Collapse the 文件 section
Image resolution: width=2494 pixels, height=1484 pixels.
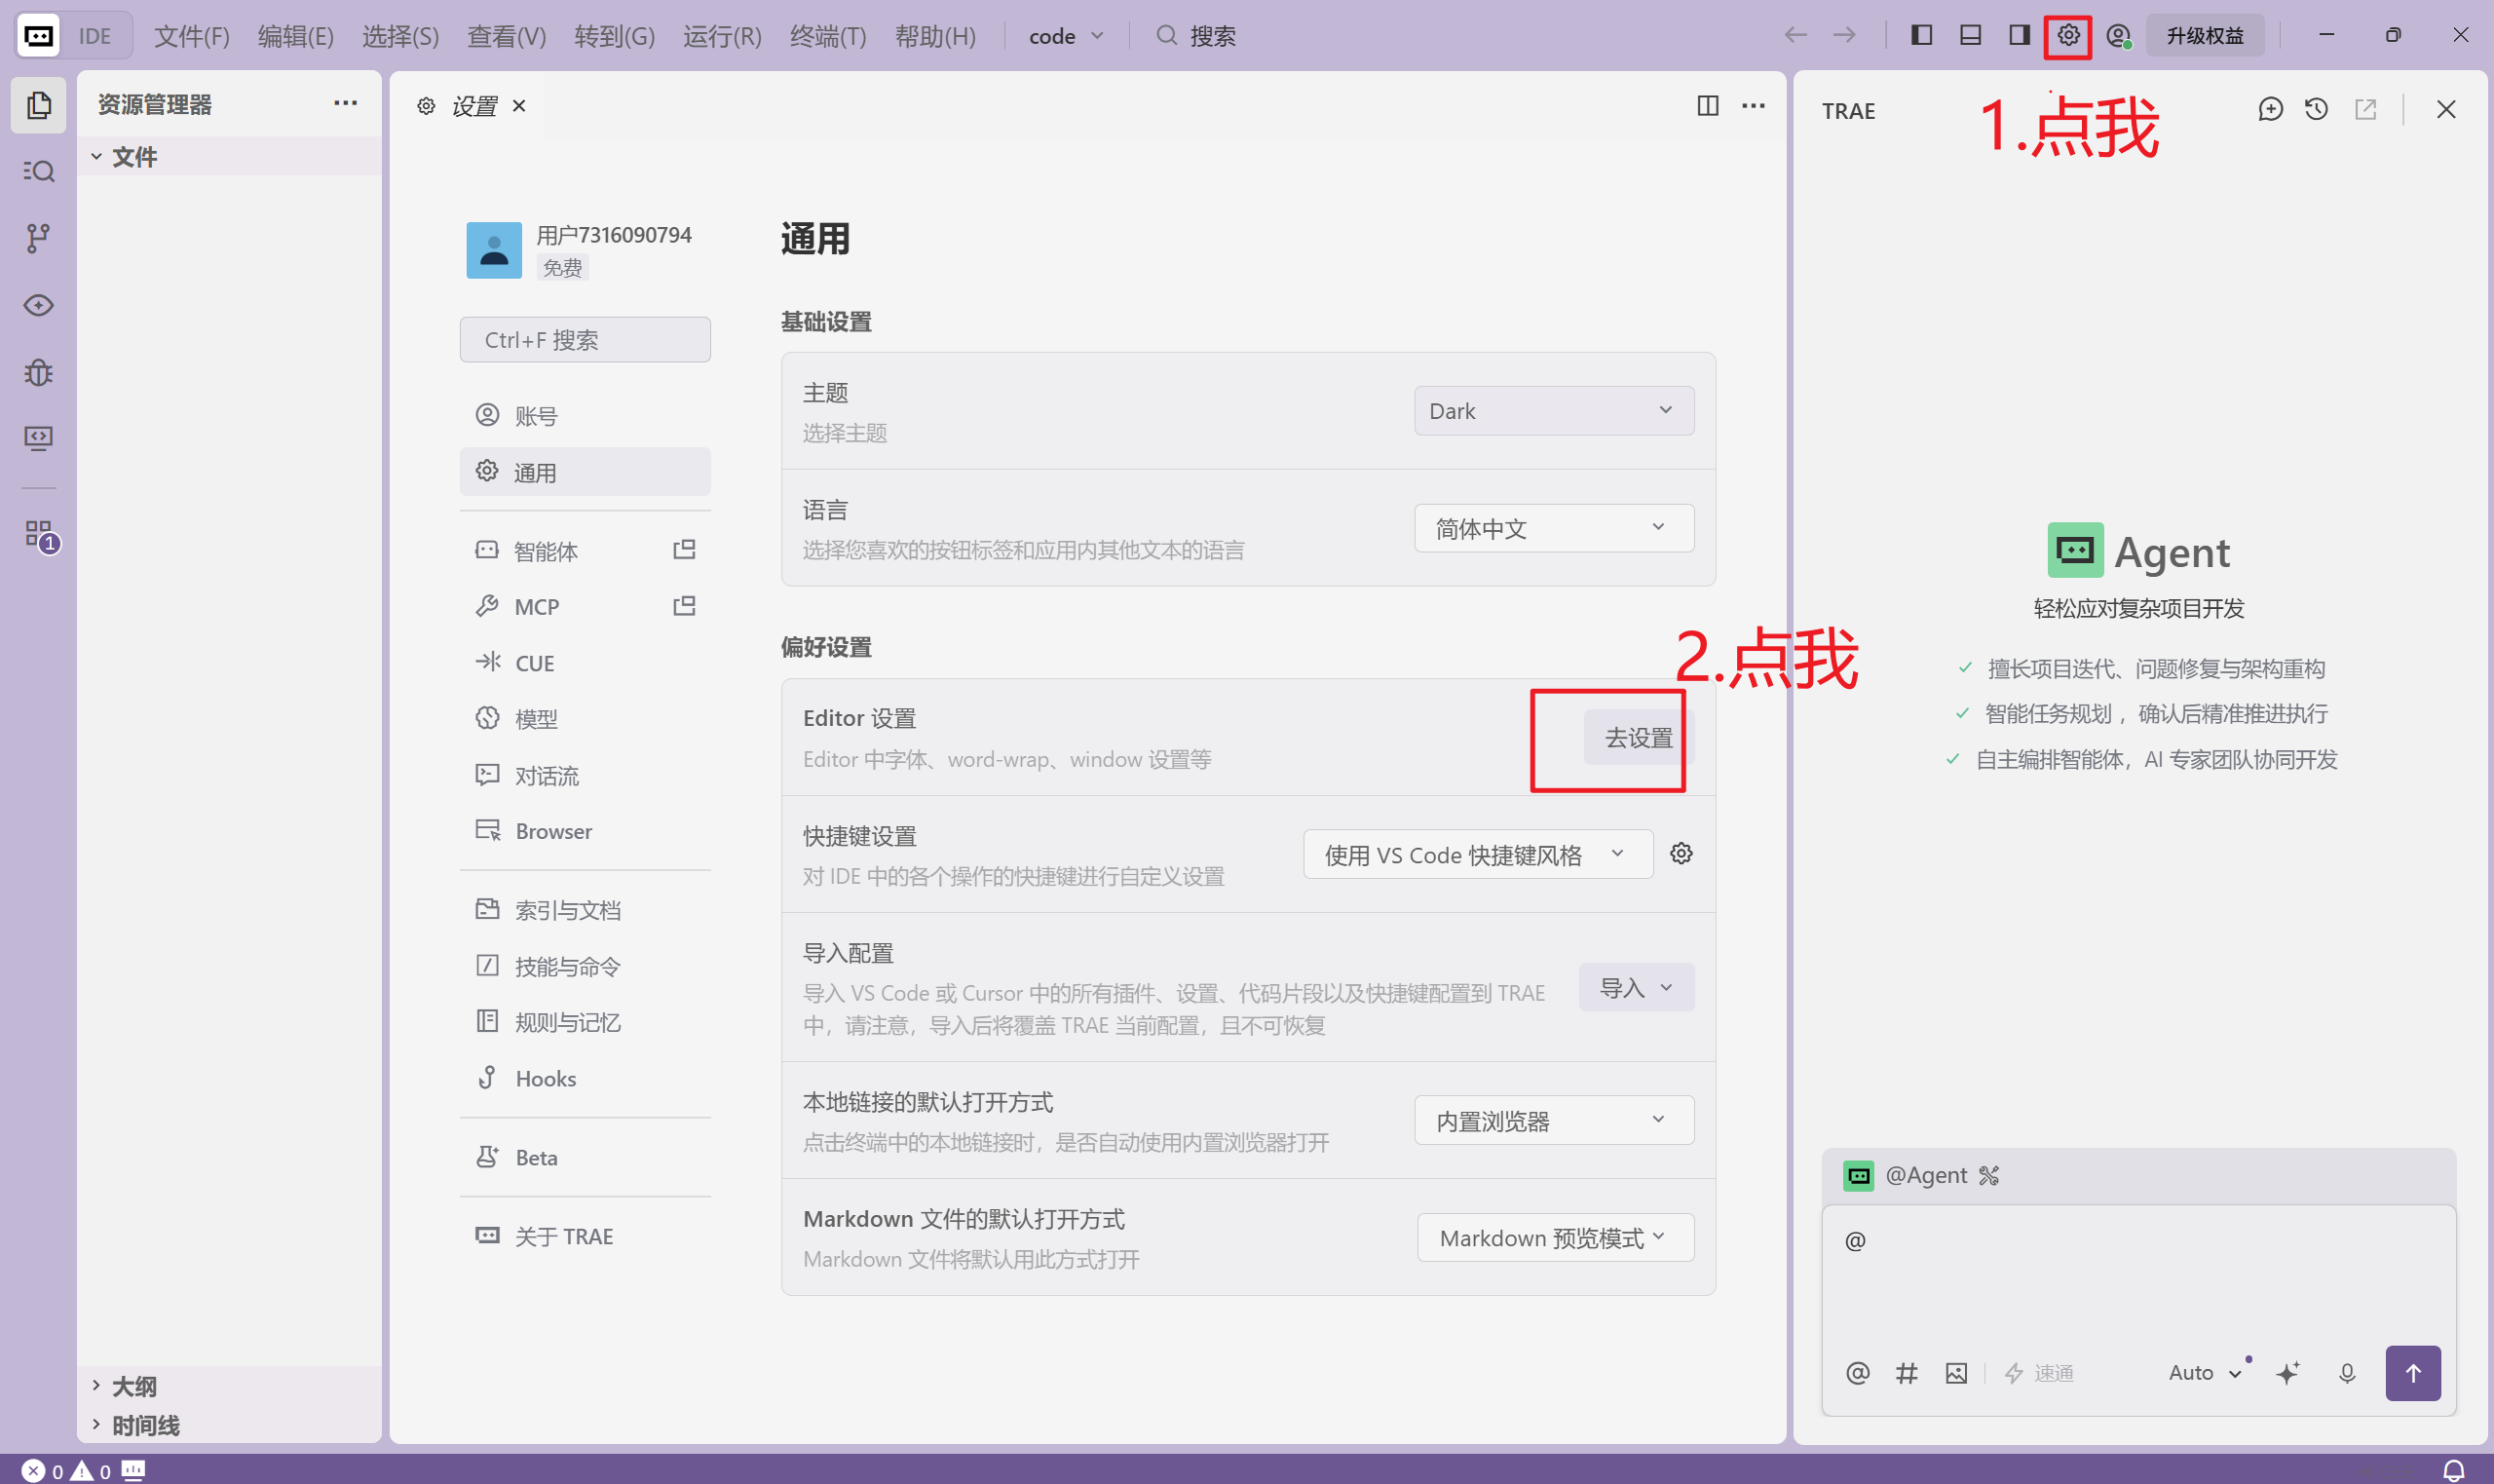228,157
